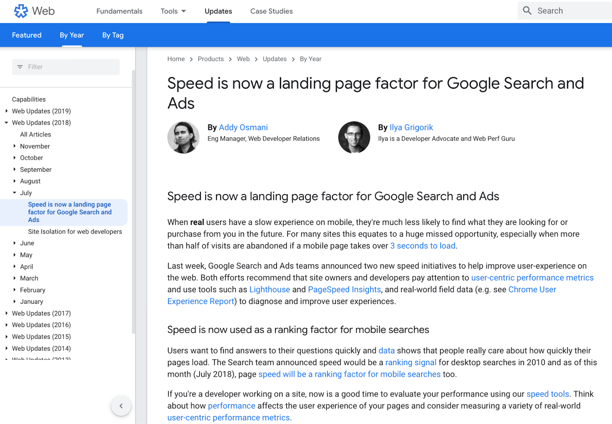The image size is (612, 424).
Task: Expand the January section
Action: coord(15,301)
